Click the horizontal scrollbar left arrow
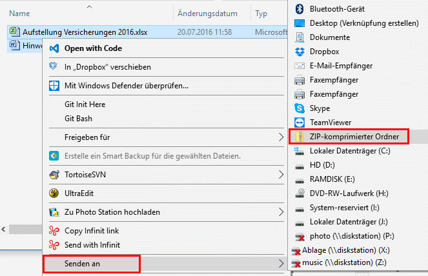 (x=5, y=229)
